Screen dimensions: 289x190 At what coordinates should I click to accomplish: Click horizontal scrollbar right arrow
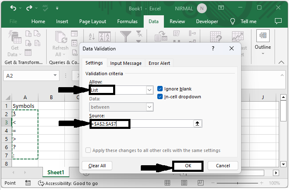coord(276,173)
